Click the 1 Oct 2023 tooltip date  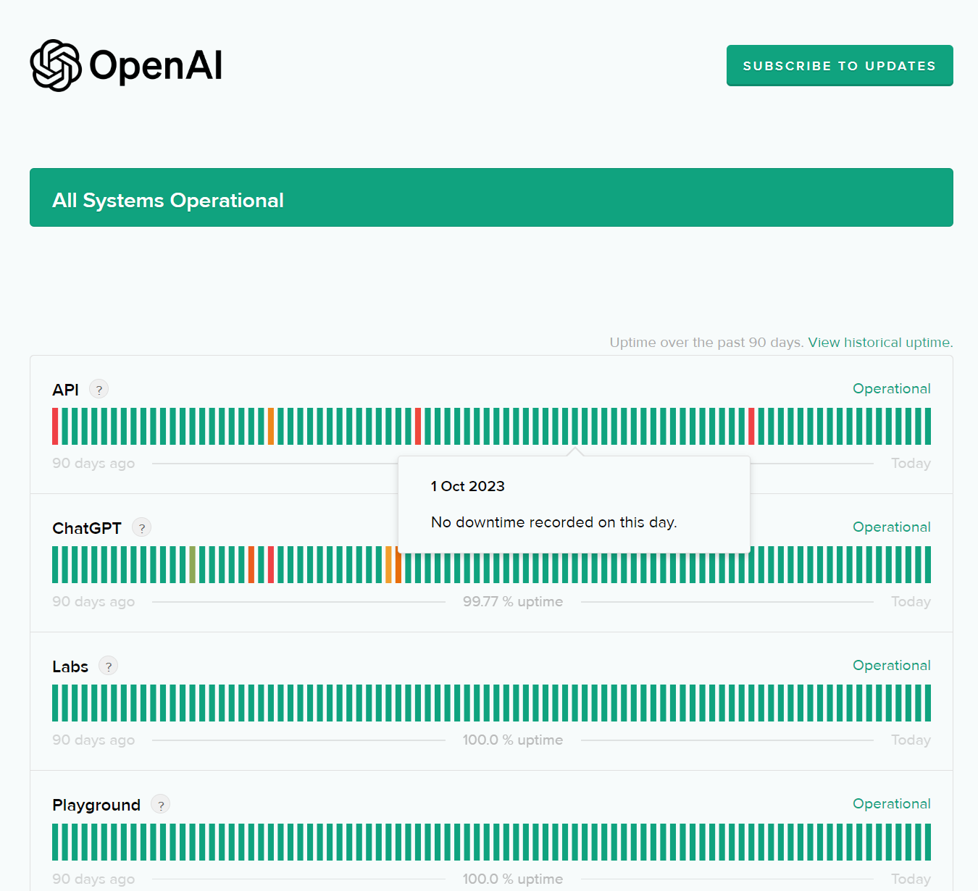[x=468, y=486]
